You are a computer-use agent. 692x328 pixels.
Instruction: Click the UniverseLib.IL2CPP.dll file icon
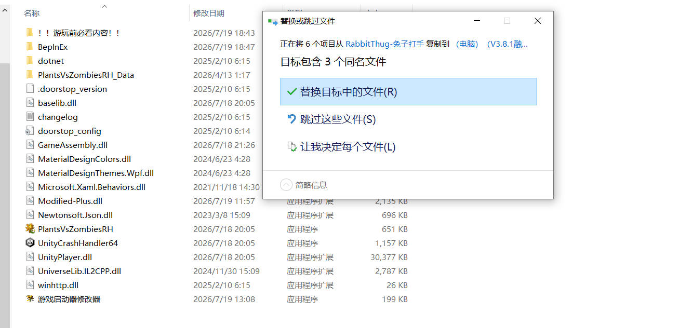(x=30, y=271)
